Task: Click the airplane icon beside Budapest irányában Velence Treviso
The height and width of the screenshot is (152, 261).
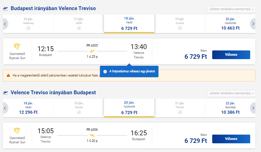Action: [6, 8]
